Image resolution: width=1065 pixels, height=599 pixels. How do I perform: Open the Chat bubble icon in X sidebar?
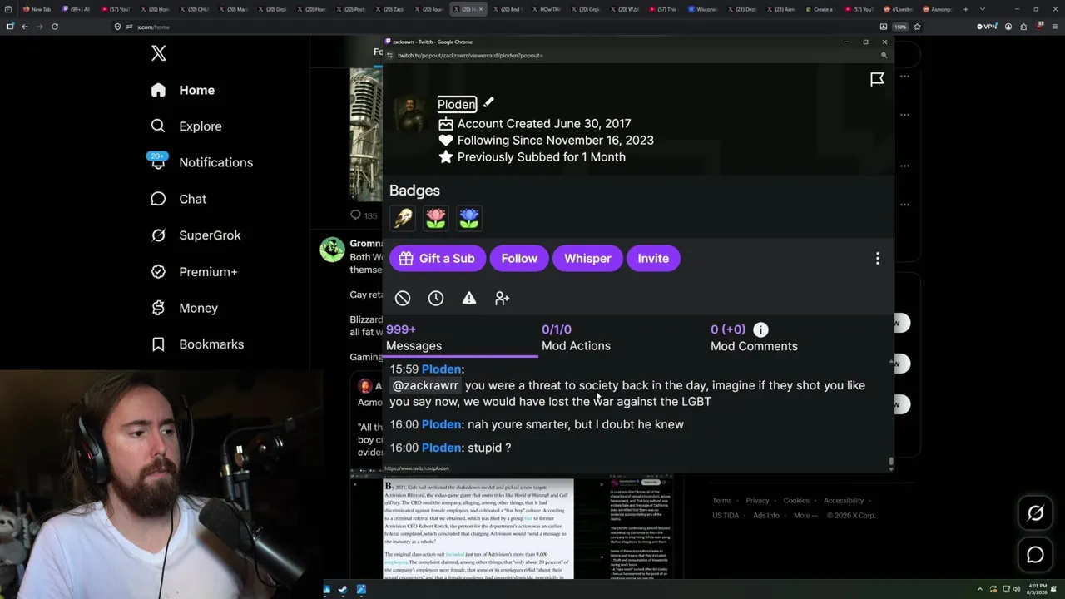pos(158,199)
